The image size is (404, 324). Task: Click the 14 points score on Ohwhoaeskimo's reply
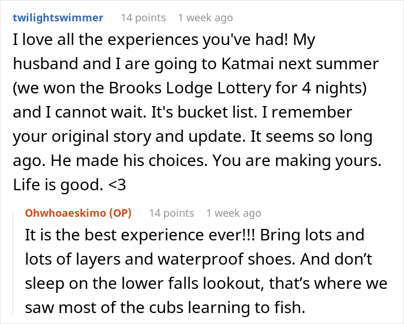171,213
